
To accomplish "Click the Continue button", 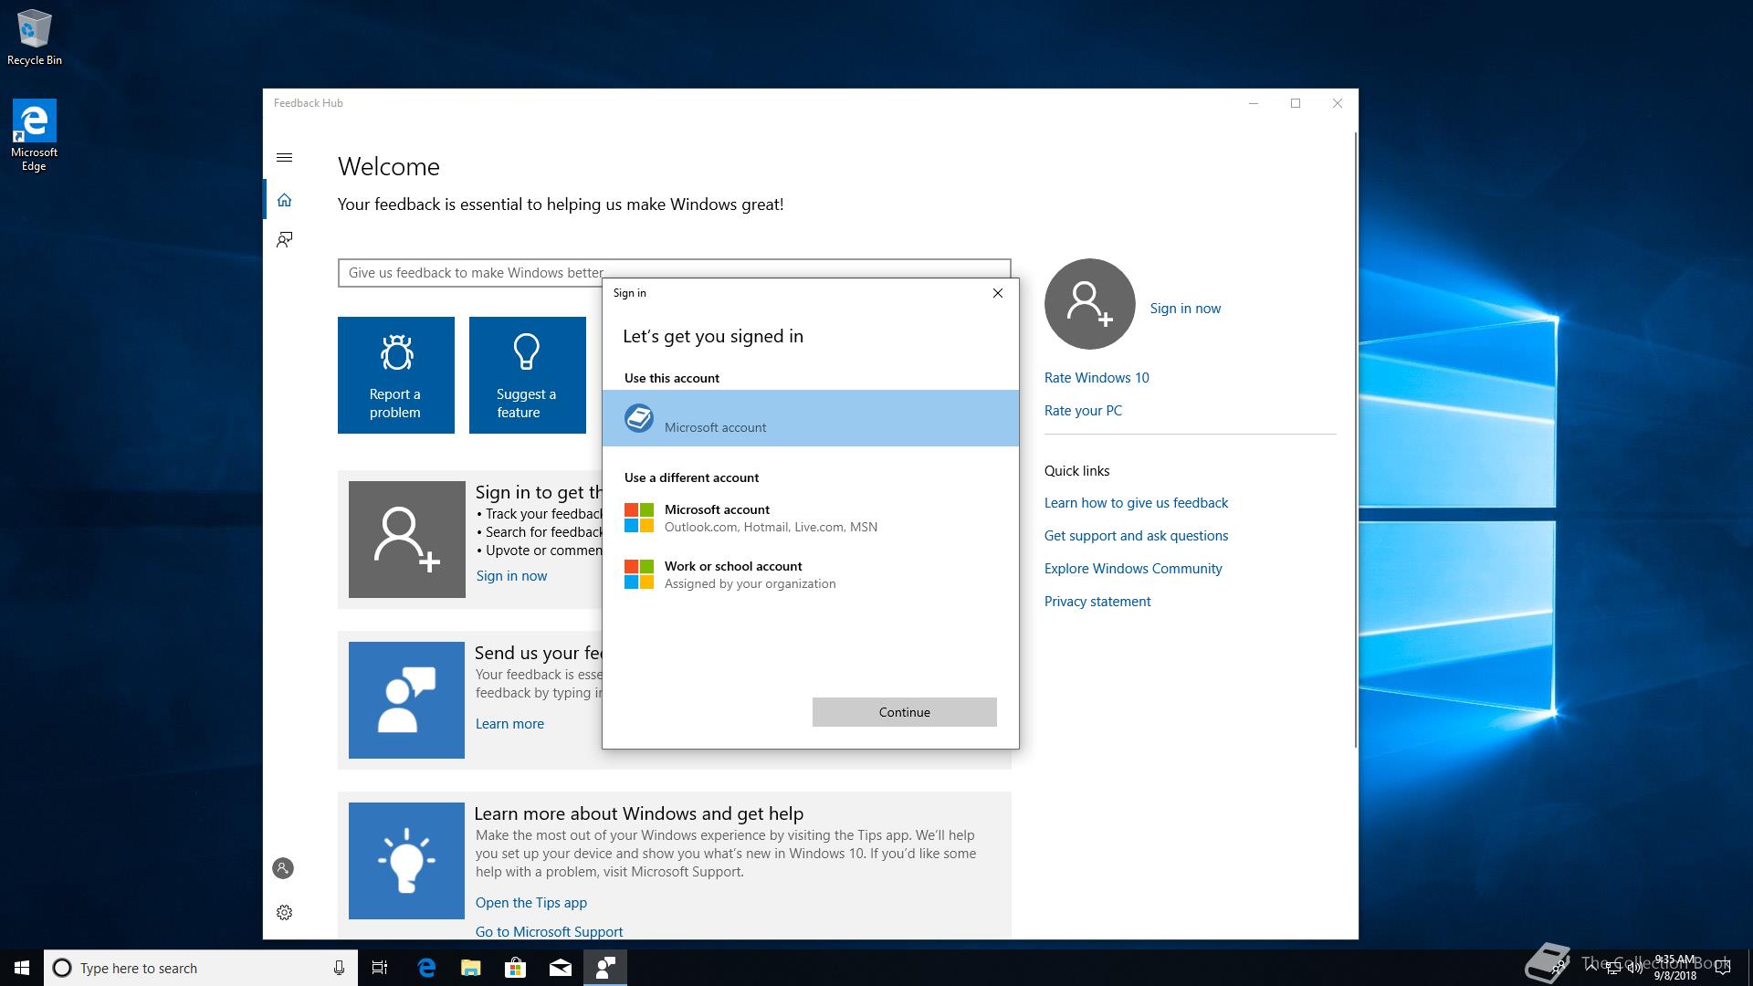I will coord(905,712).
